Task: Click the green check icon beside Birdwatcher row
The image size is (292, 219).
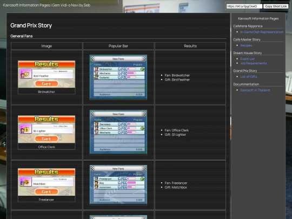Action: tap(142, 69)
